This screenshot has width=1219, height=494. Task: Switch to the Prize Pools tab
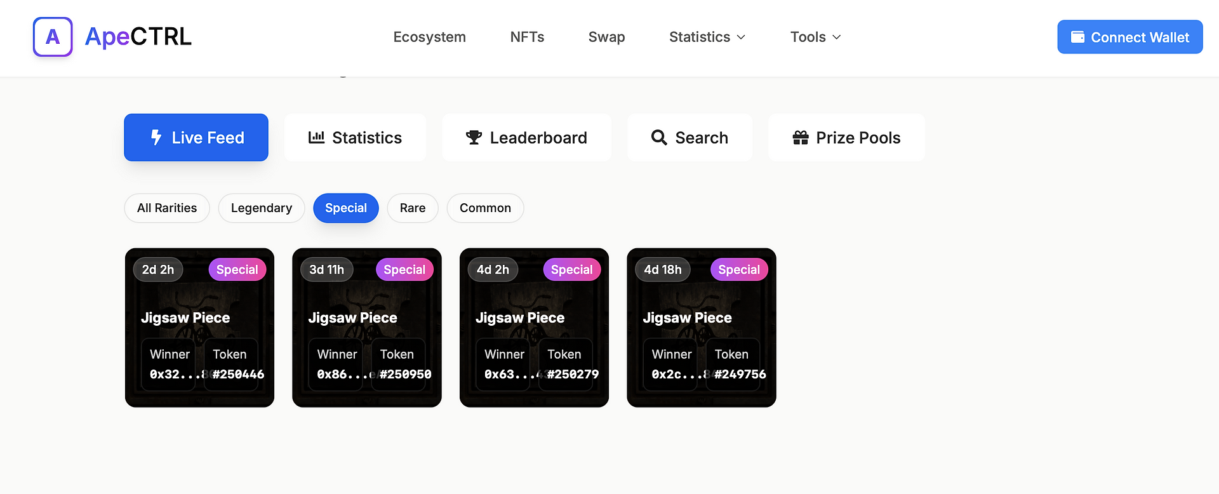pyautogui.click(x=846, y=137)
